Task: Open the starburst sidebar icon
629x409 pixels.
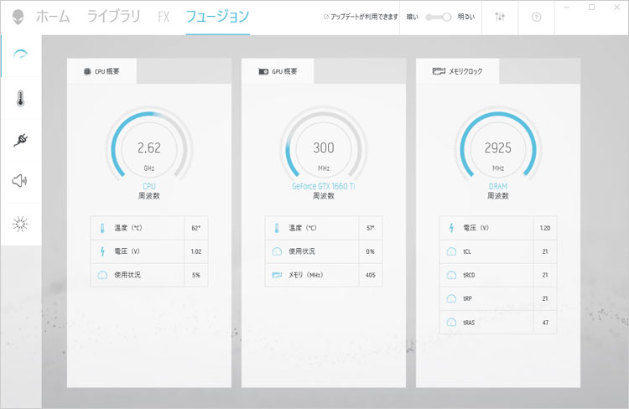Action: tap(20, 224)
